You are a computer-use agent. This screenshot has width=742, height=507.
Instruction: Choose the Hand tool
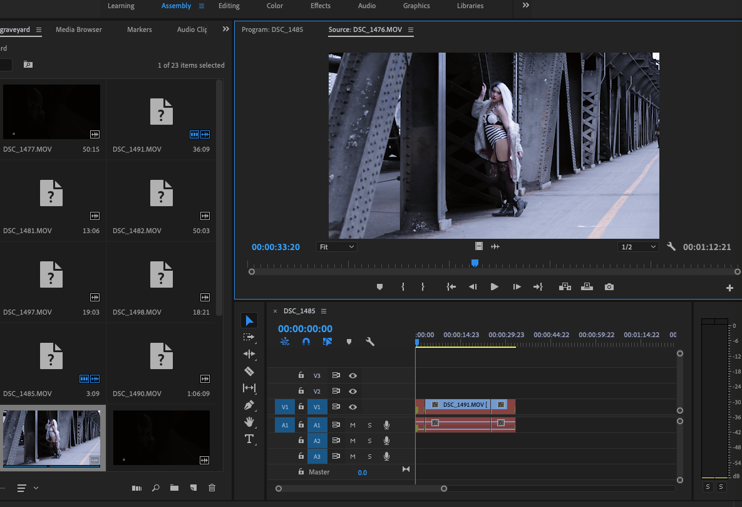[249, 421]
